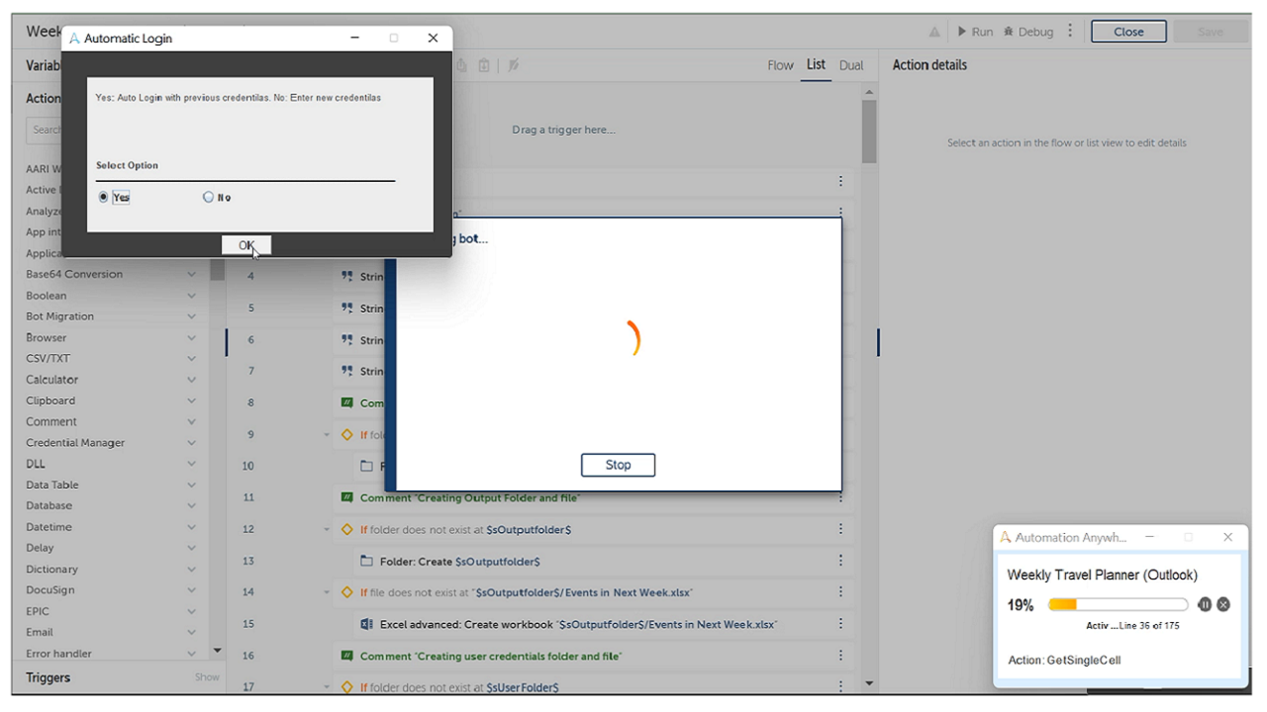1267x712 pixels.
Task: Collapse the If block on line 12
Action: pyautogui.click(x=328, y=530)
